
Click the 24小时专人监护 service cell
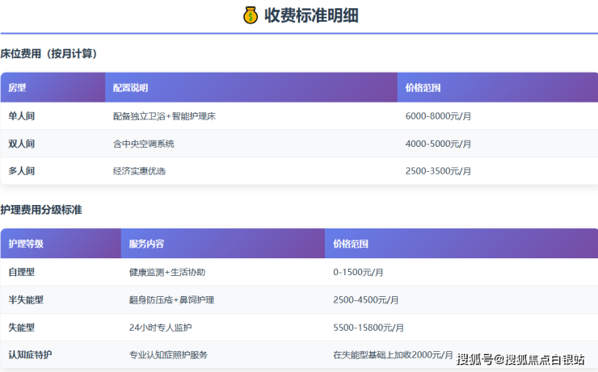click(x=161, y=328)
